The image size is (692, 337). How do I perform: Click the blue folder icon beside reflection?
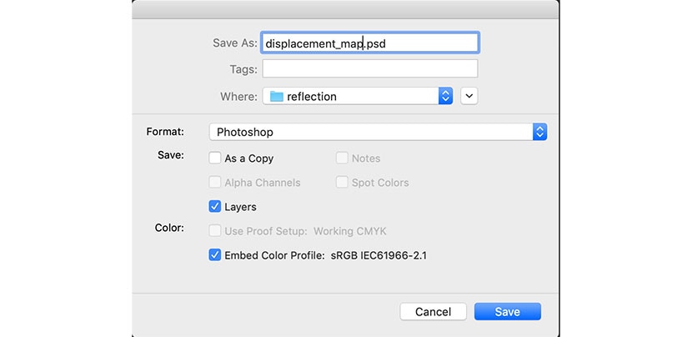[x=277, y=96]
